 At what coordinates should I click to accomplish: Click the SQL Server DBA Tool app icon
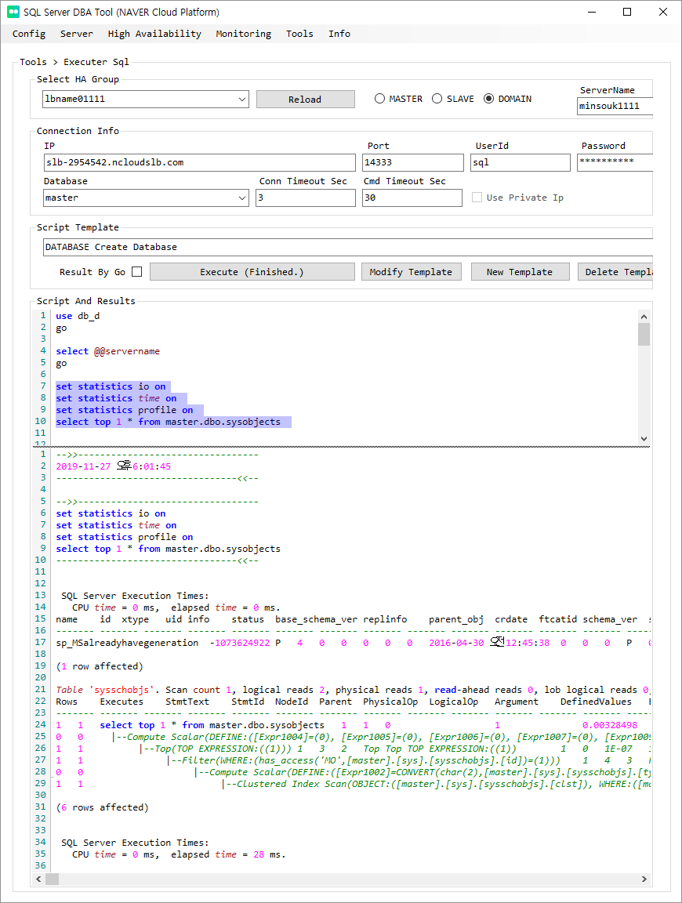(x=13, y=12)
